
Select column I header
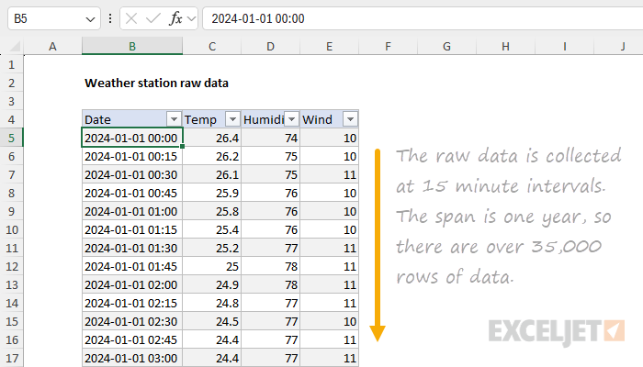pos(564,46)
